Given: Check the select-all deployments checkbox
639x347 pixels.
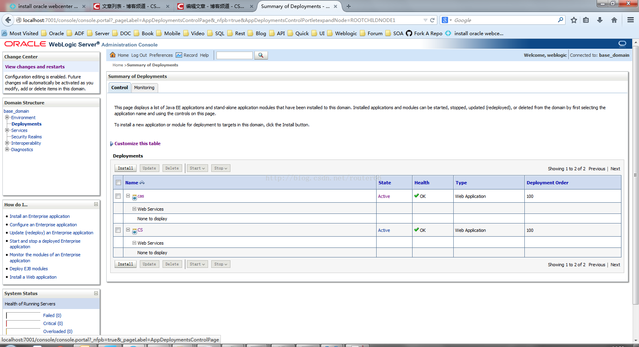Looking at the screenshot, I should pyautogui.click(x=118, y=183).
